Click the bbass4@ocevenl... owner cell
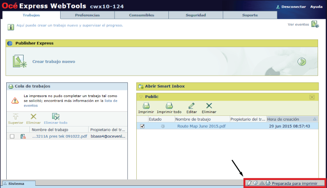327x188 pixels. tap(108, 136)
